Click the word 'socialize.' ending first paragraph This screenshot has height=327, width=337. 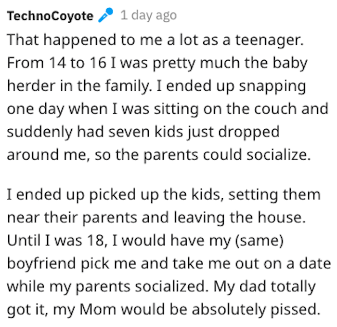(x=279, y=155)
